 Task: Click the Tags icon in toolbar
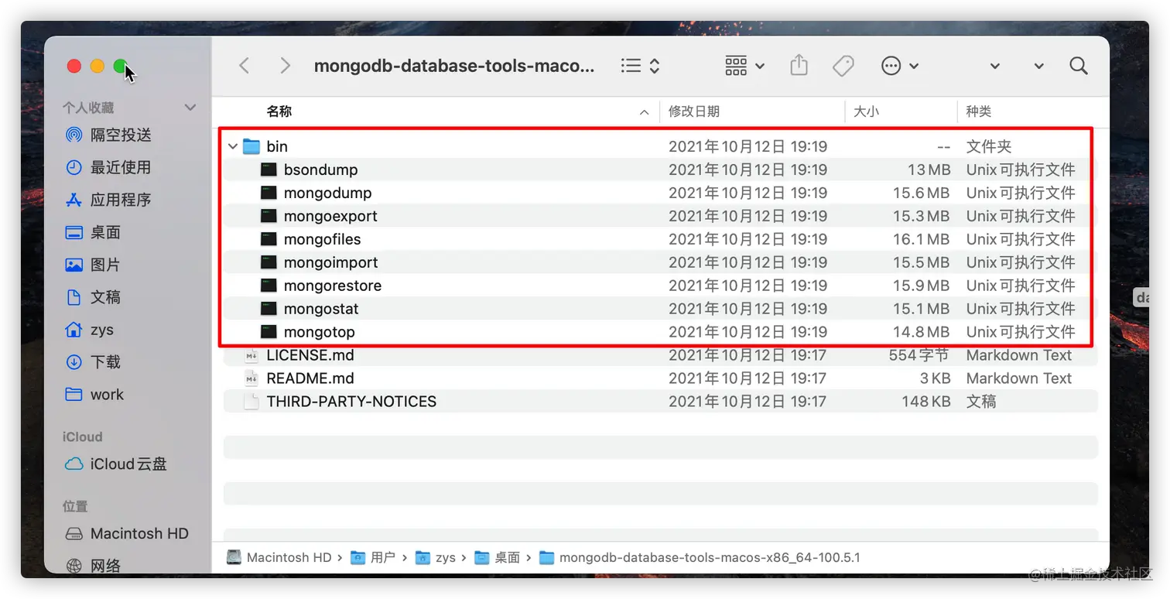tap(843, 66)
